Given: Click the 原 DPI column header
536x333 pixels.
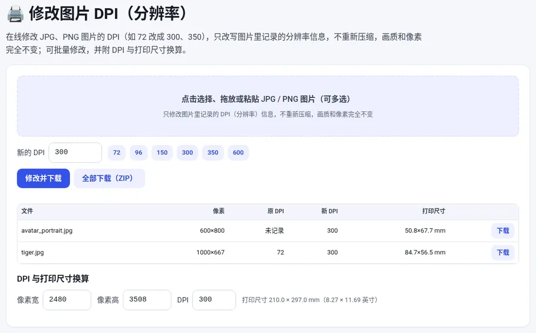Looking at the screenshot, I should coord(275,211).
